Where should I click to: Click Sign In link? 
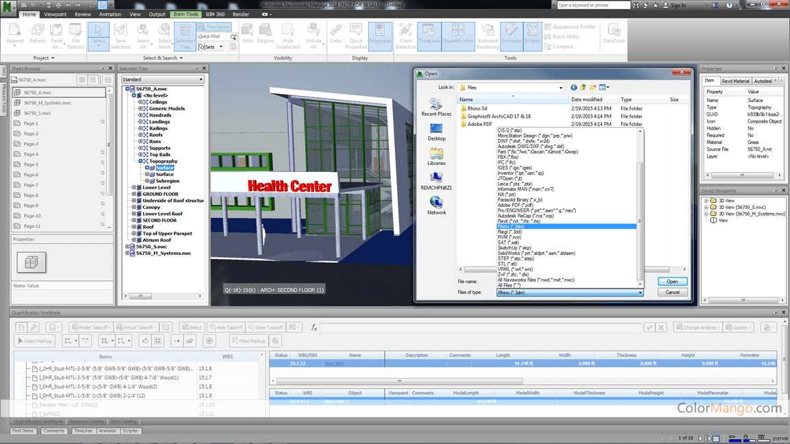point(673,5)
